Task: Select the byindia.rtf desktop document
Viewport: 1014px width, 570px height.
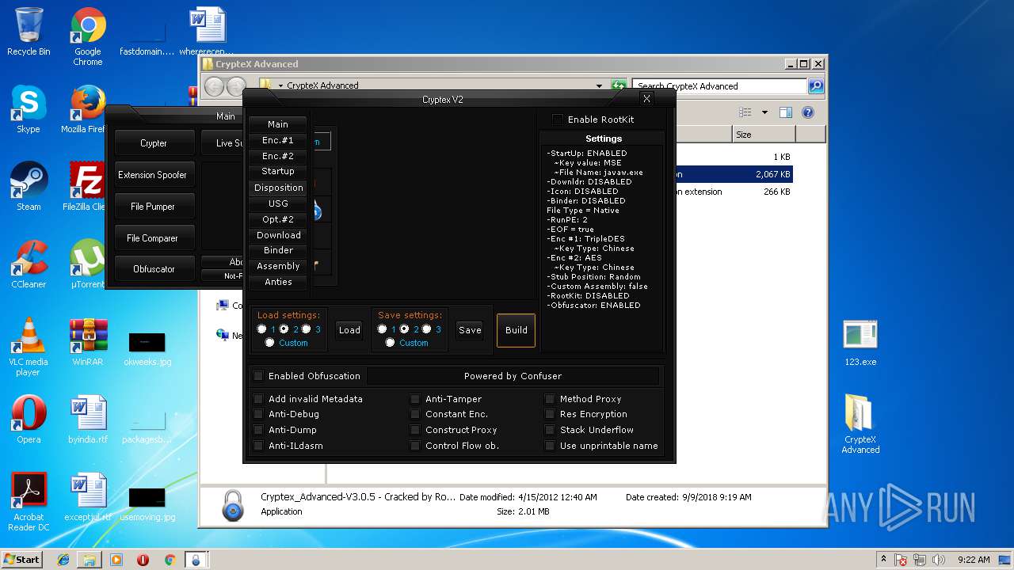Action: point(87,420)
